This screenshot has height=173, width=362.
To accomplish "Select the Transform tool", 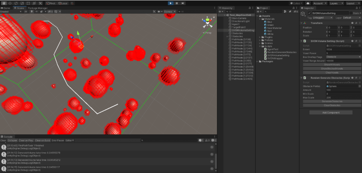I will (34, 3).
